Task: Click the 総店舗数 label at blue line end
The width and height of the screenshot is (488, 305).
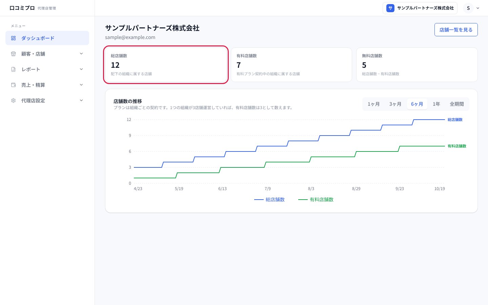Action: [455, 120]
